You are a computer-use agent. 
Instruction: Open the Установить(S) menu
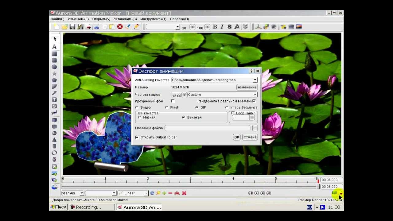pos(125,19)
